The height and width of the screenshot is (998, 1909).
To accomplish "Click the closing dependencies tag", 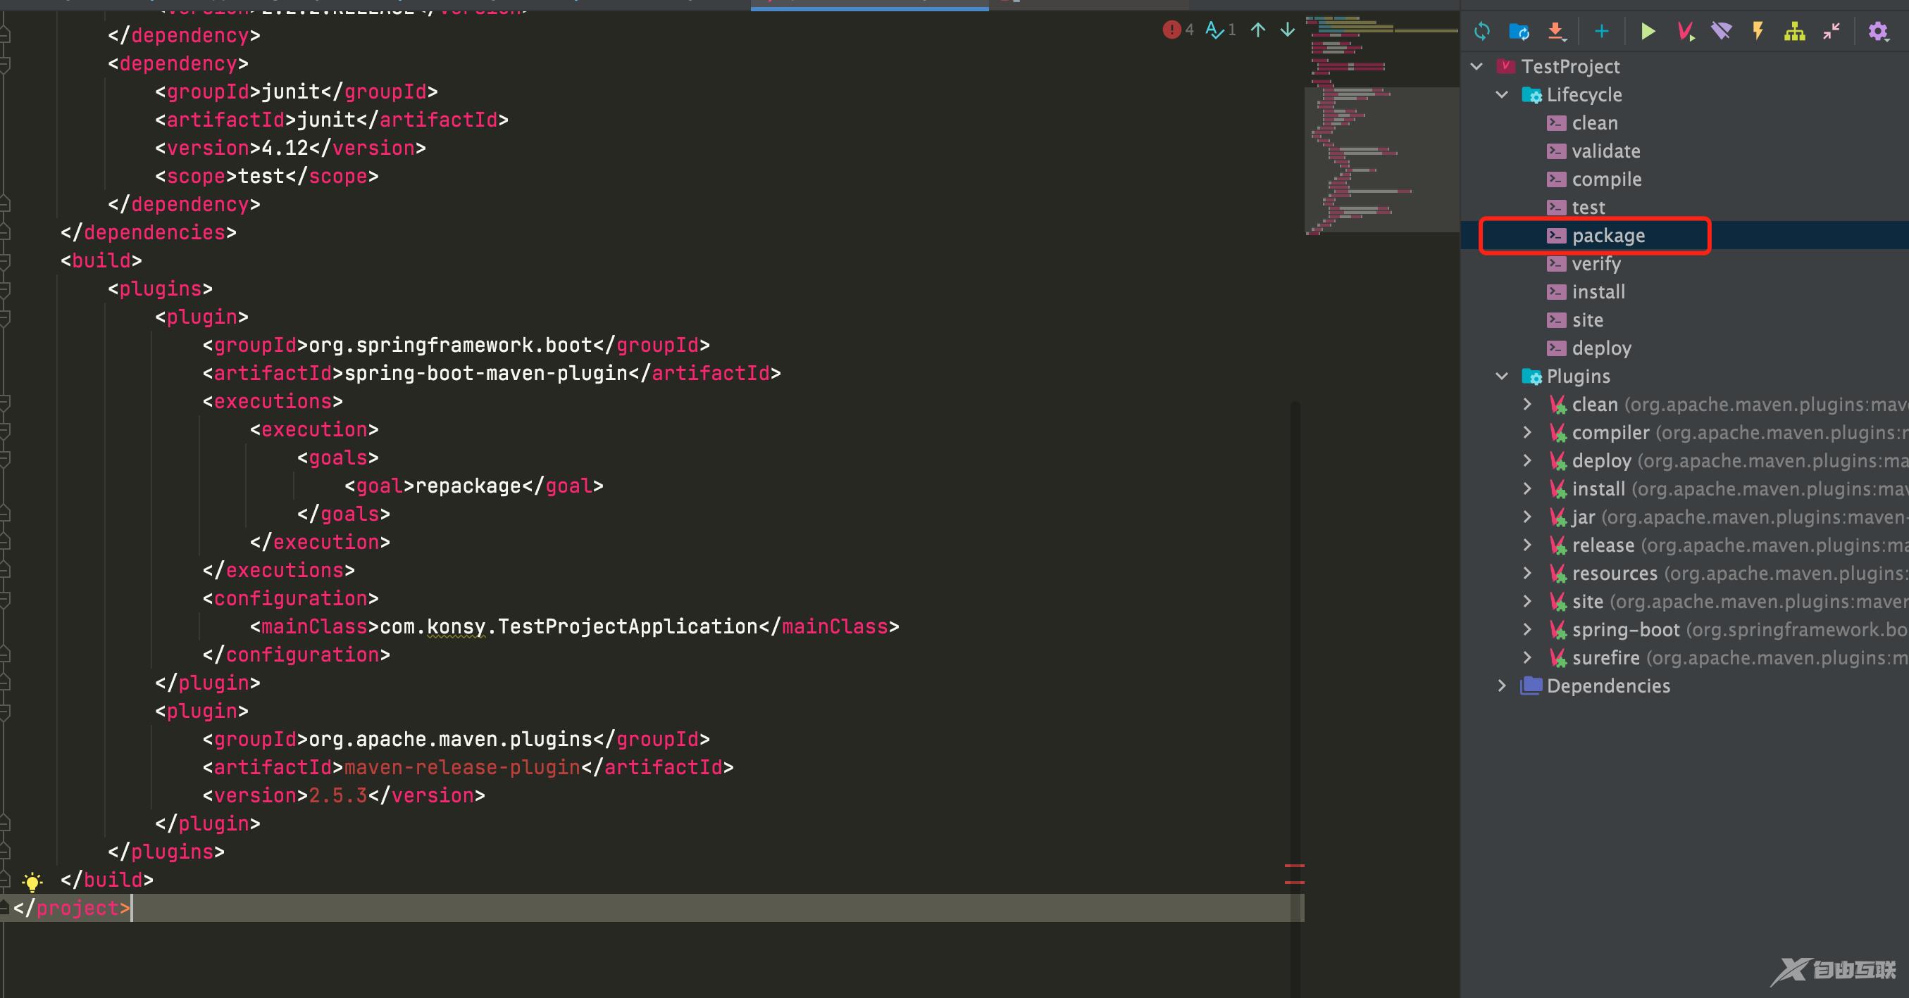I will (x=148, y=232).
